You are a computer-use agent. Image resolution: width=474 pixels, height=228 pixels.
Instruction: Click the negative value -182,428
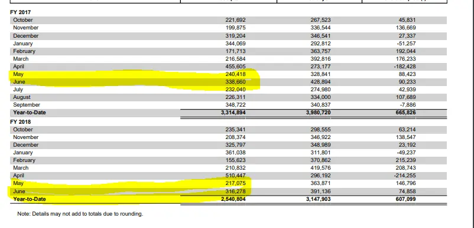(405, 67)
